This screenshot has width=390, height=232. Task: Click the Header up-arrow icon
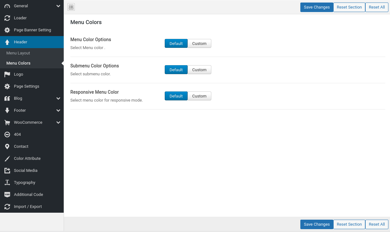click(7, 42)
